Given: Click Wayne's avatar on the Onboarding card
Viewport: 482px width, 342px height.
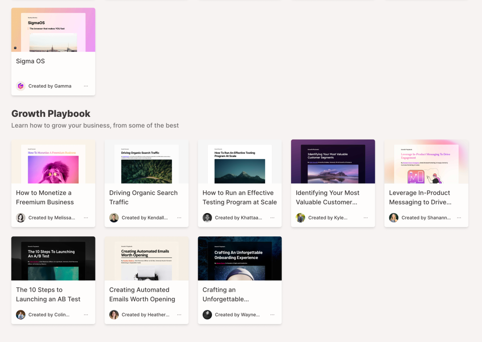Looking at the screenshot, I should pyautogui.click(x=207, y=314).
